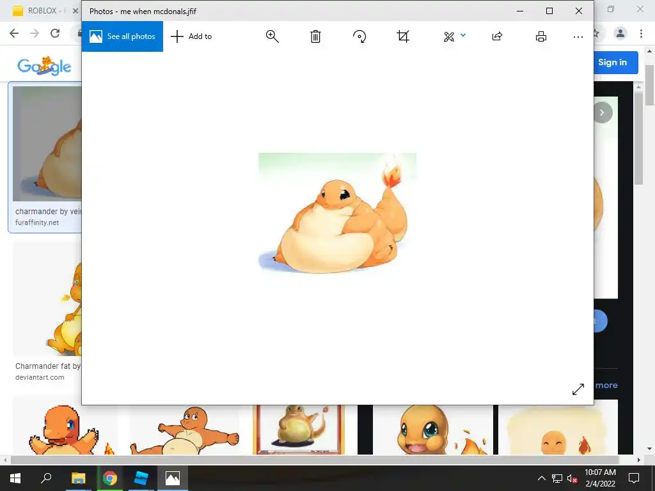The image size is (655, 491).
Task: Switch to Chrome from the taskbar
Action: point(110,478)
